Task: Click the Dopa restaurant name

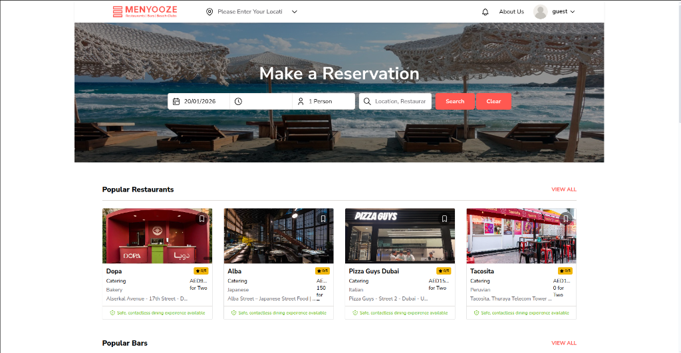Action: click(x=114, y=271)
